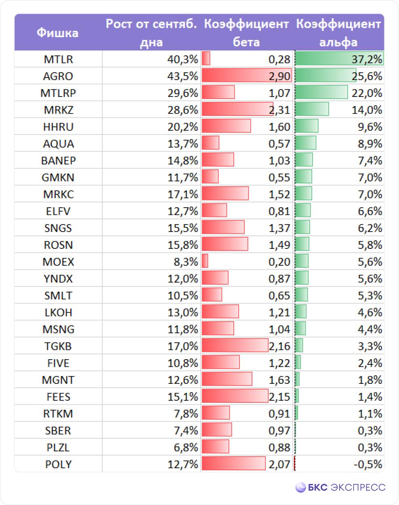Screen dimensions: 399x505
Task: Click the TGKB beta value 2,16
Action: click(279, 346)
